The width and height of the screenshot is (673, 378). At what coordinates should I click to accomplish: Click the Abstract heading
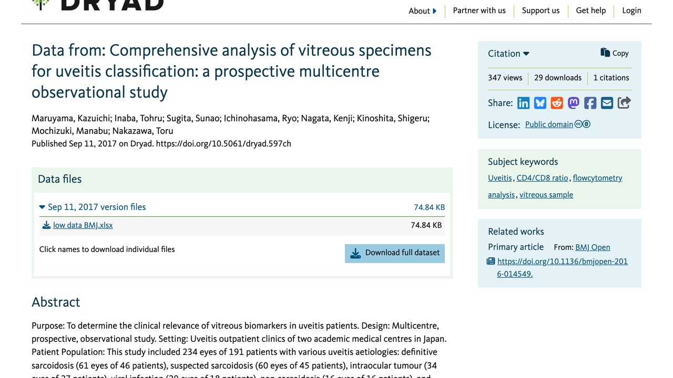coord(56,302)
